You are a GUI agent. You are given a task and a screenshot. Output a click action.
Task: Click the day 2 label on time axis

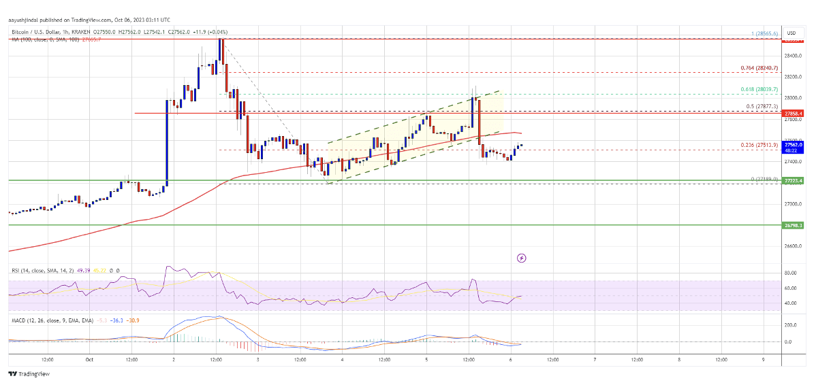point(173,359)
